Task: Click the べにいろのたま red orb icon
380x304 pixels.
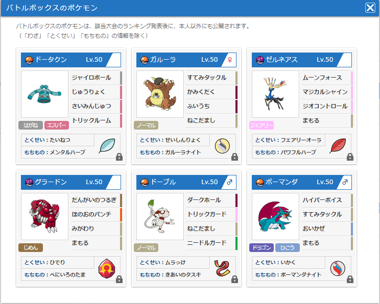Action: click(107, 268)
